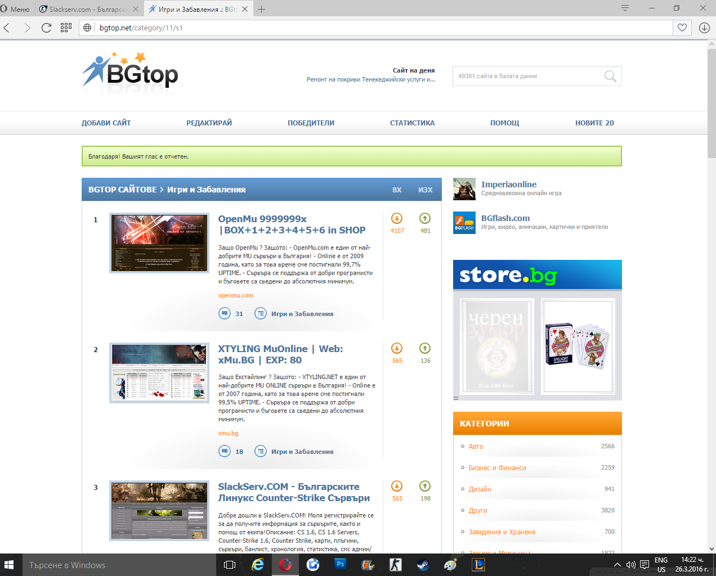716x576 pixels.
Task: Reload the page with refresh icon
Action: [x=46, y=28]
